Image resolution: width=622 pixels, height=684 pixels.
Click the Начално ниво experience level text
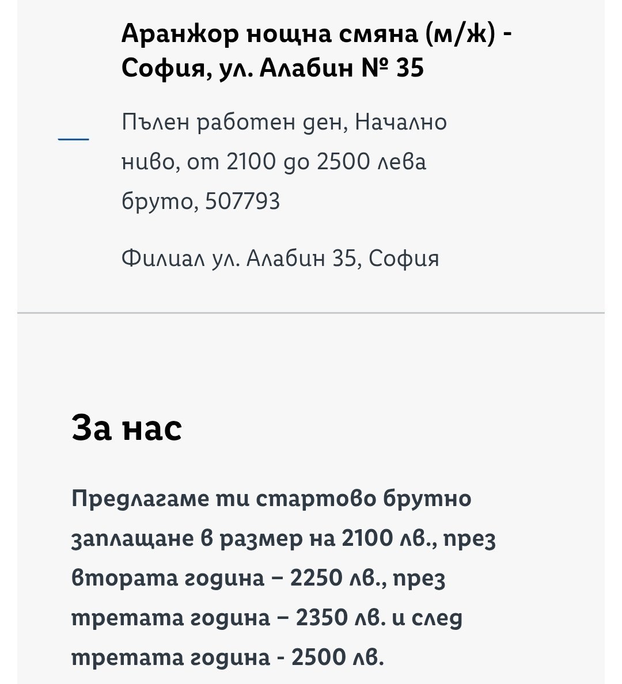(401, 123)
